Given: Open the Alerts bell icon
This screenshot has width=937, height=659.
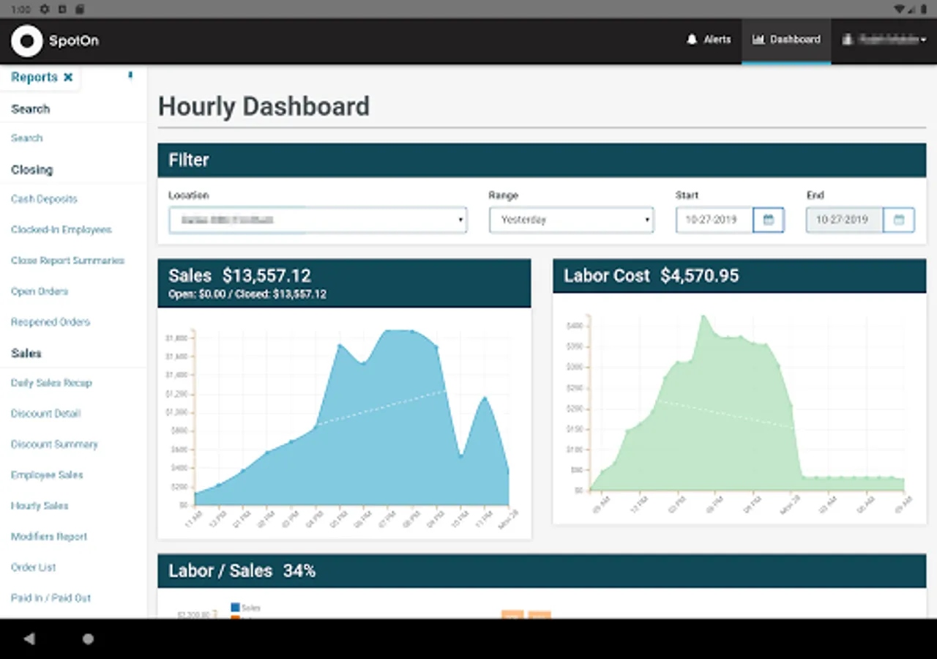Looking at the screenshot, I should pyautogui.click(x=691, y=40).
